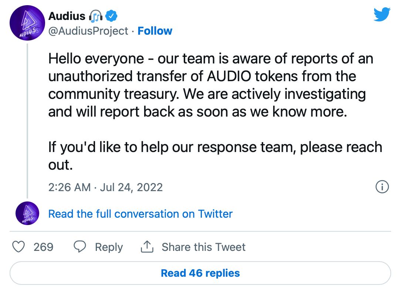Viewport: 400px width, 290px height.
Task: Click the Twitter bird logo
Action: (x=382, y=14)
